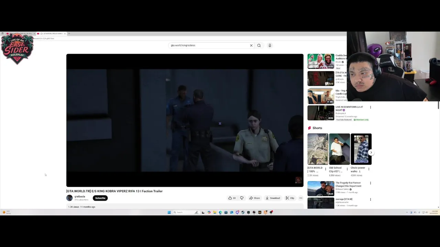Close the GTA:WORLD.TR browser tab
This screenshot has width=440, height=247.
click(65, 34)
